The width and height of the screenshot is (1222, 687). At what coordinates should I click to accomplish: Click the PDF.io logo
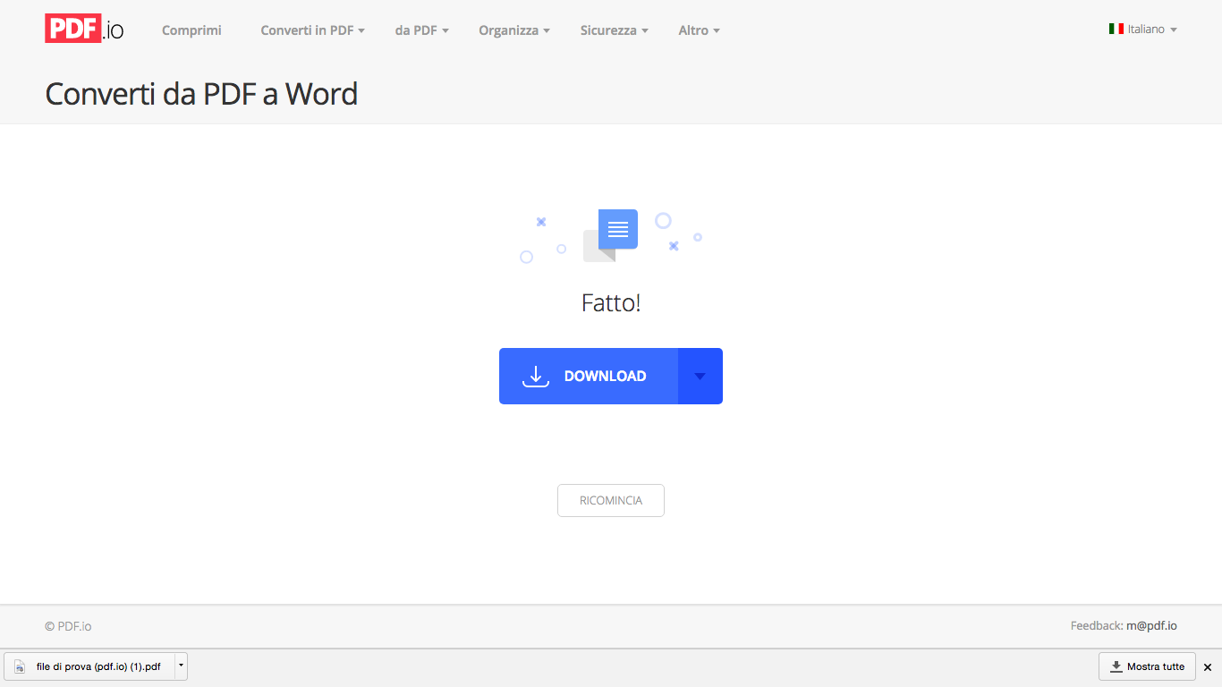point(84,29)
